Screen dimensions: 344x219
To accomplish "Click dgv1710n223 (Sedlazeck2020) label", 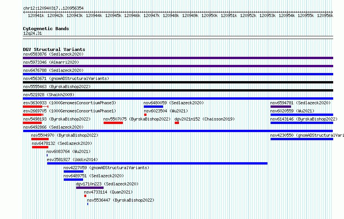I will point(107,184).
